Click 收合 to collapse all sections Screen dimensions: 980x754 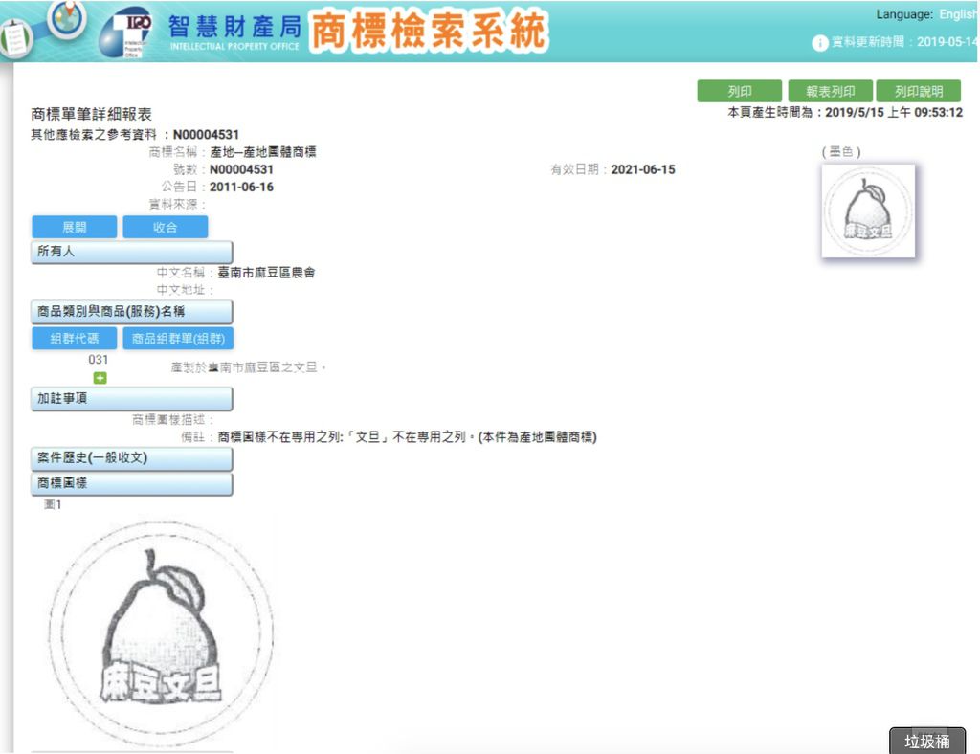pos(165,228)
